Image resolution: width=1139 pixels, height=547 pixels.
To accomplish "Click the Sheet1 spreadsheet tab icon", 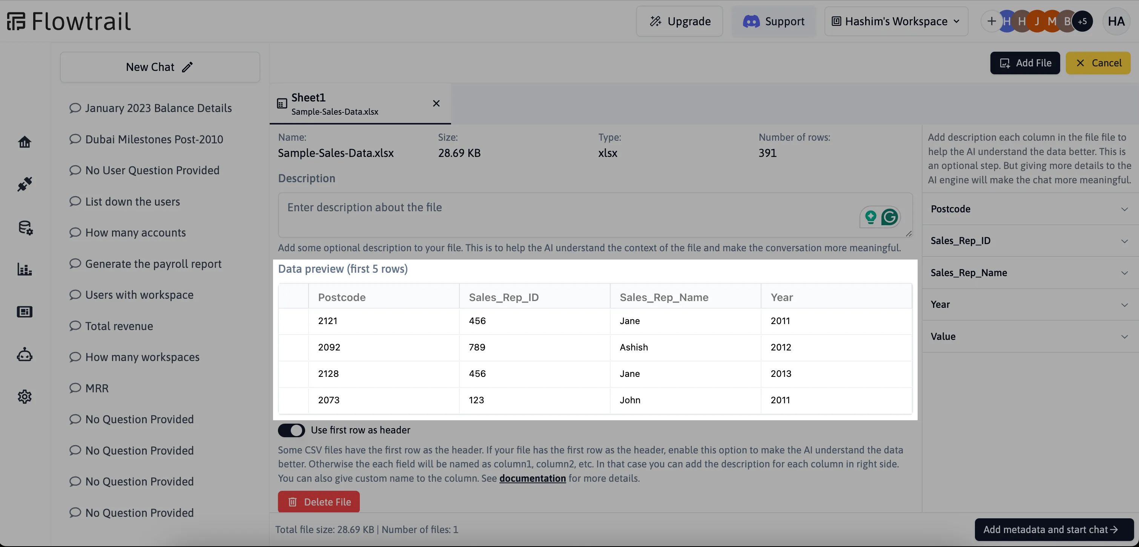I will pyautogui.click(x=282, y=103).
